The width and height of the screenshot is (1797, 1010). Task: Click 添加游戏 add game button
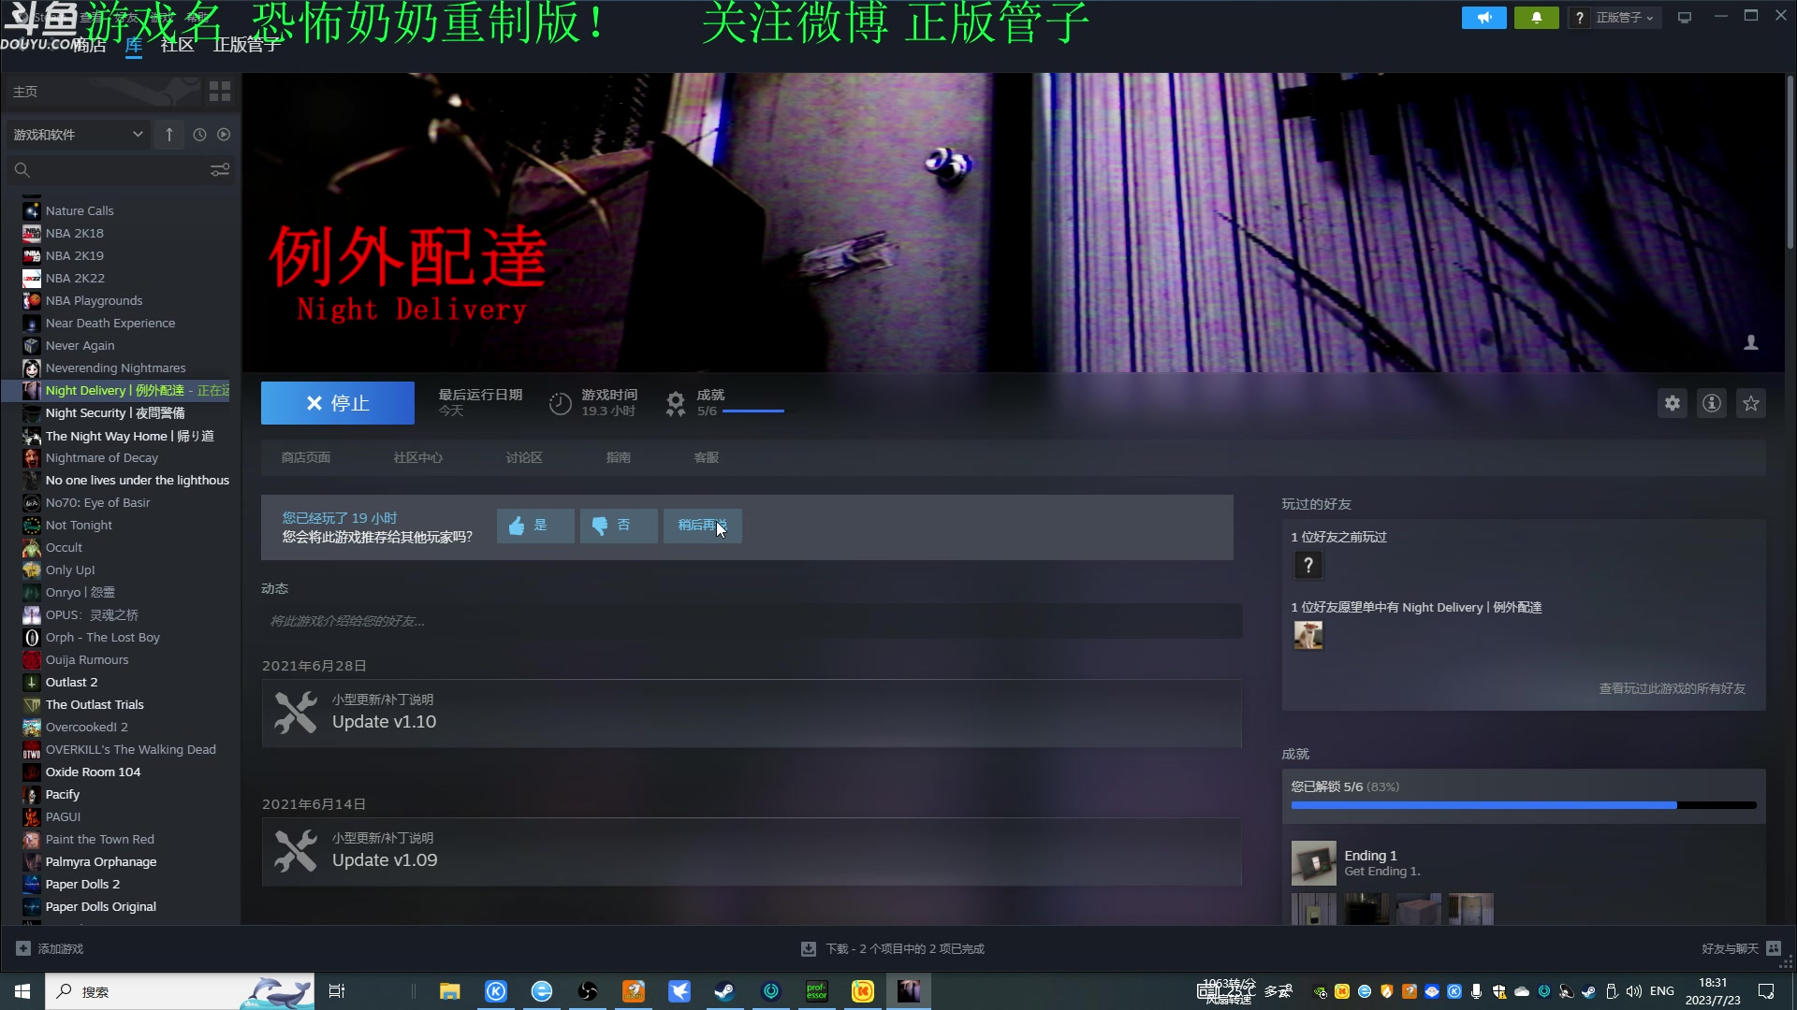click(50, 948)
